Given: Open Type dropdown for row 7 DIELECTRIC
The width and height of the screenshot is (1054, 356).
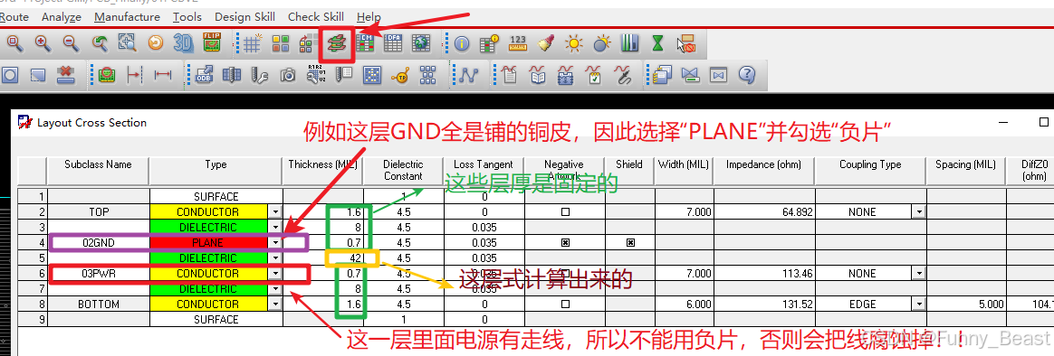Looking at the screenshot, I should coord(275,289).
